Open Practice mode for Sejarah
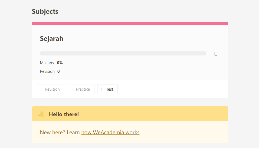 click(x=81, y=89)
